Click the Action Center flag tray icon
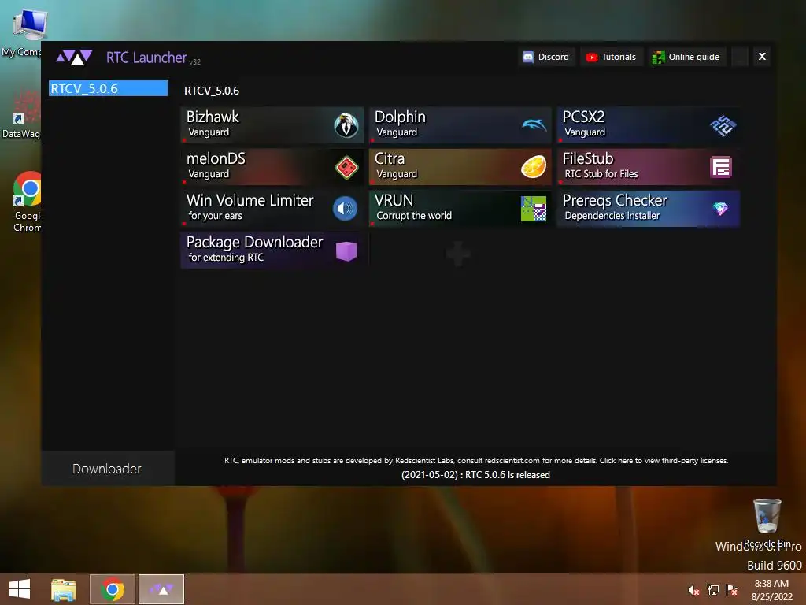806x605 pixels. pyautogui.click(x=731, y=590)
